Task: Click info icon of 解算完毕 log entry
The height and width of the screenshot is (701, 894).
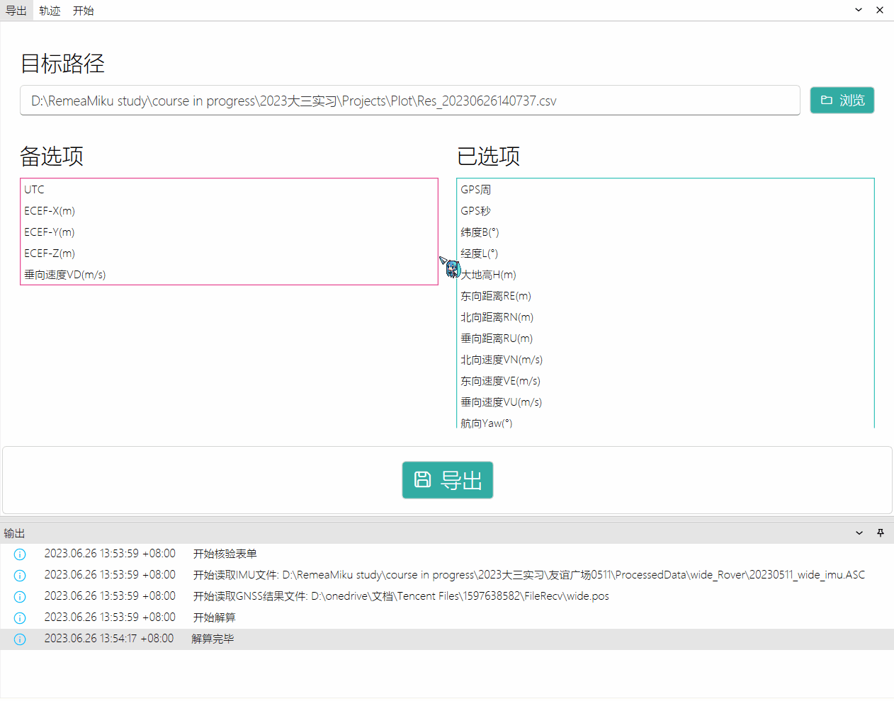Action: tap(20, 639)
